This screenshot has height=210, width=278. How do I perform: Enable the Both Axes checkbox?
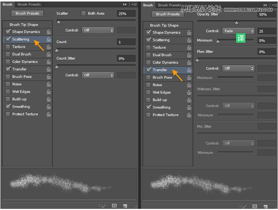pyautogui.click(x=83, y=13)
